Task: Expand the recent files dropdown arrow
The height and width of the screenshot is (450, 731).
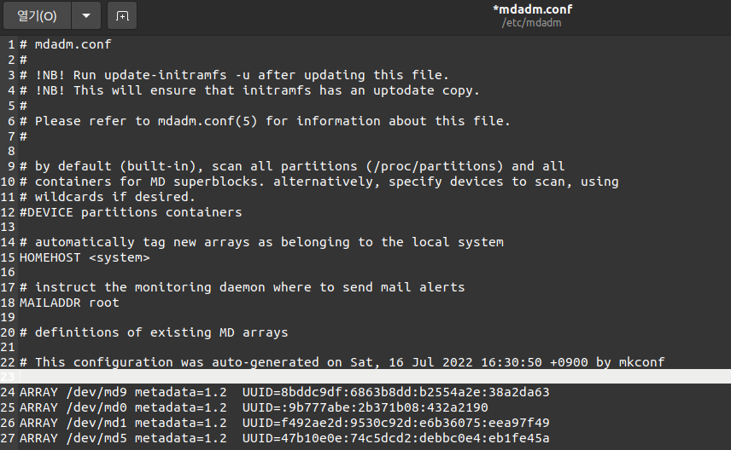Action: click(x=86, y=16)
